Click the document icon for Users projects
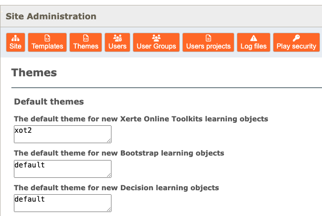This screenshot has height=216, width=322. click(208, 38)
